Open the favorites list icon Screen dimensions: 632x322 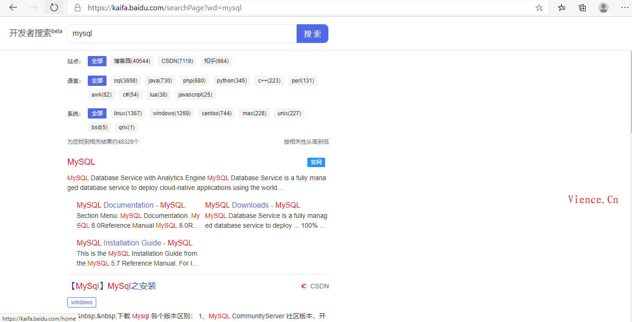point(561,7)
